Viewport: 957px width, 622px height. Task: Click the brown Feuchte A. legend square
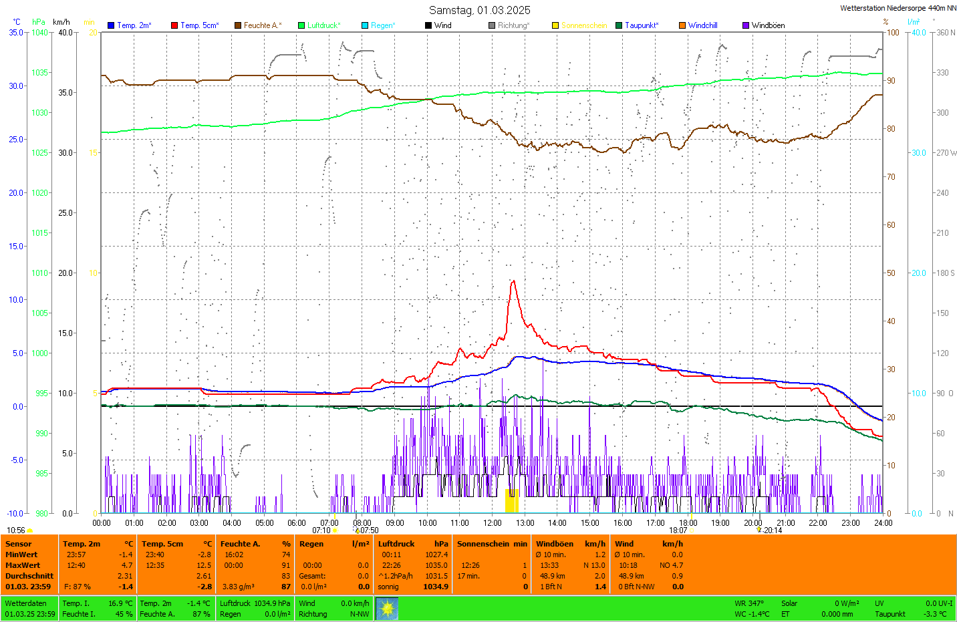point(238,25)
